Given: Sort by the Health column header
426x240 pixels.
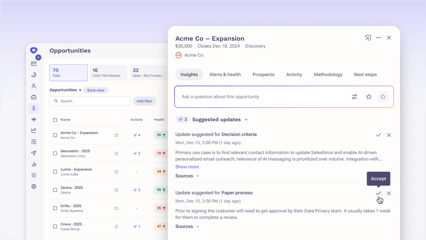Looking at the screenshot, I should 159,120.
